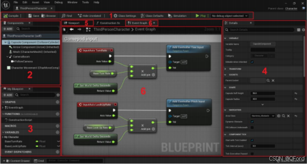Switch to the Viewport tab

tap(74, 23)
